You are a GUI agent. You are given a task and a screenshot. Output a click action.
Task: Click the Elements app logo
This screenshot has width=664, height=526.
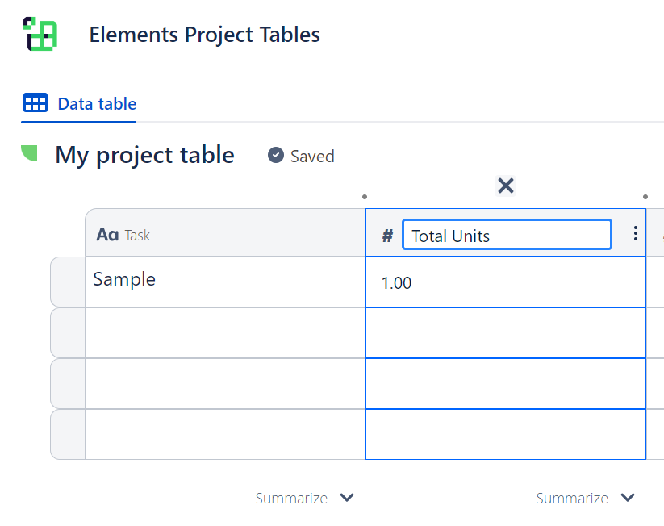coord(40,34)
